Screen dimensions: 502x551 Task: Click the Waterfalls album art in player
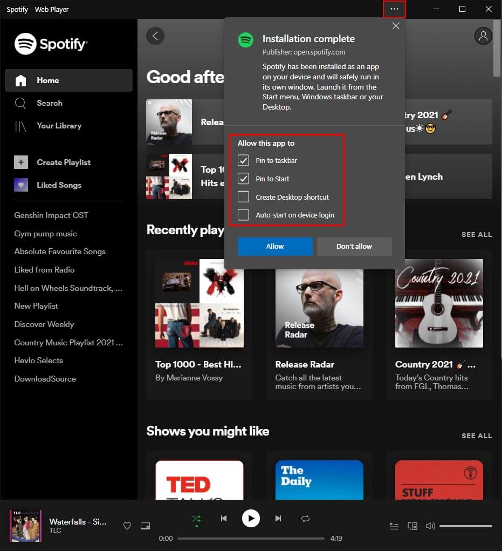tap(25, 526)
